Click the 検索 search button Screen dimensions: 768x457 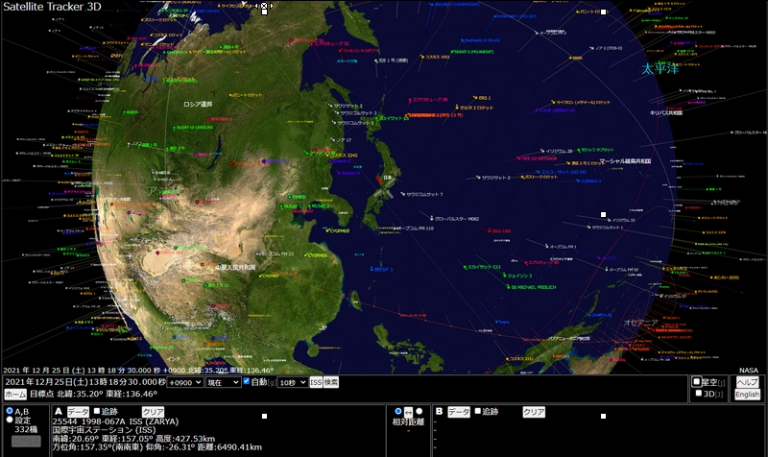[x=331, y=382]
